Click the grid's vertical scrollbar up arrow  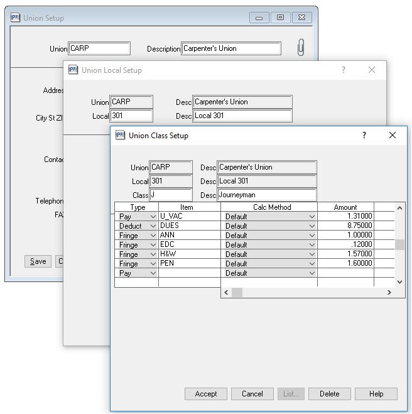tap(399, 208)
